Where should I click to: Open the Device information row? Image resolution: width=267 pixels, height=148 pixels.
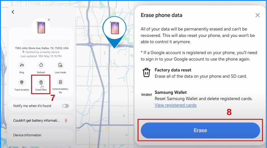click(41, 135)
